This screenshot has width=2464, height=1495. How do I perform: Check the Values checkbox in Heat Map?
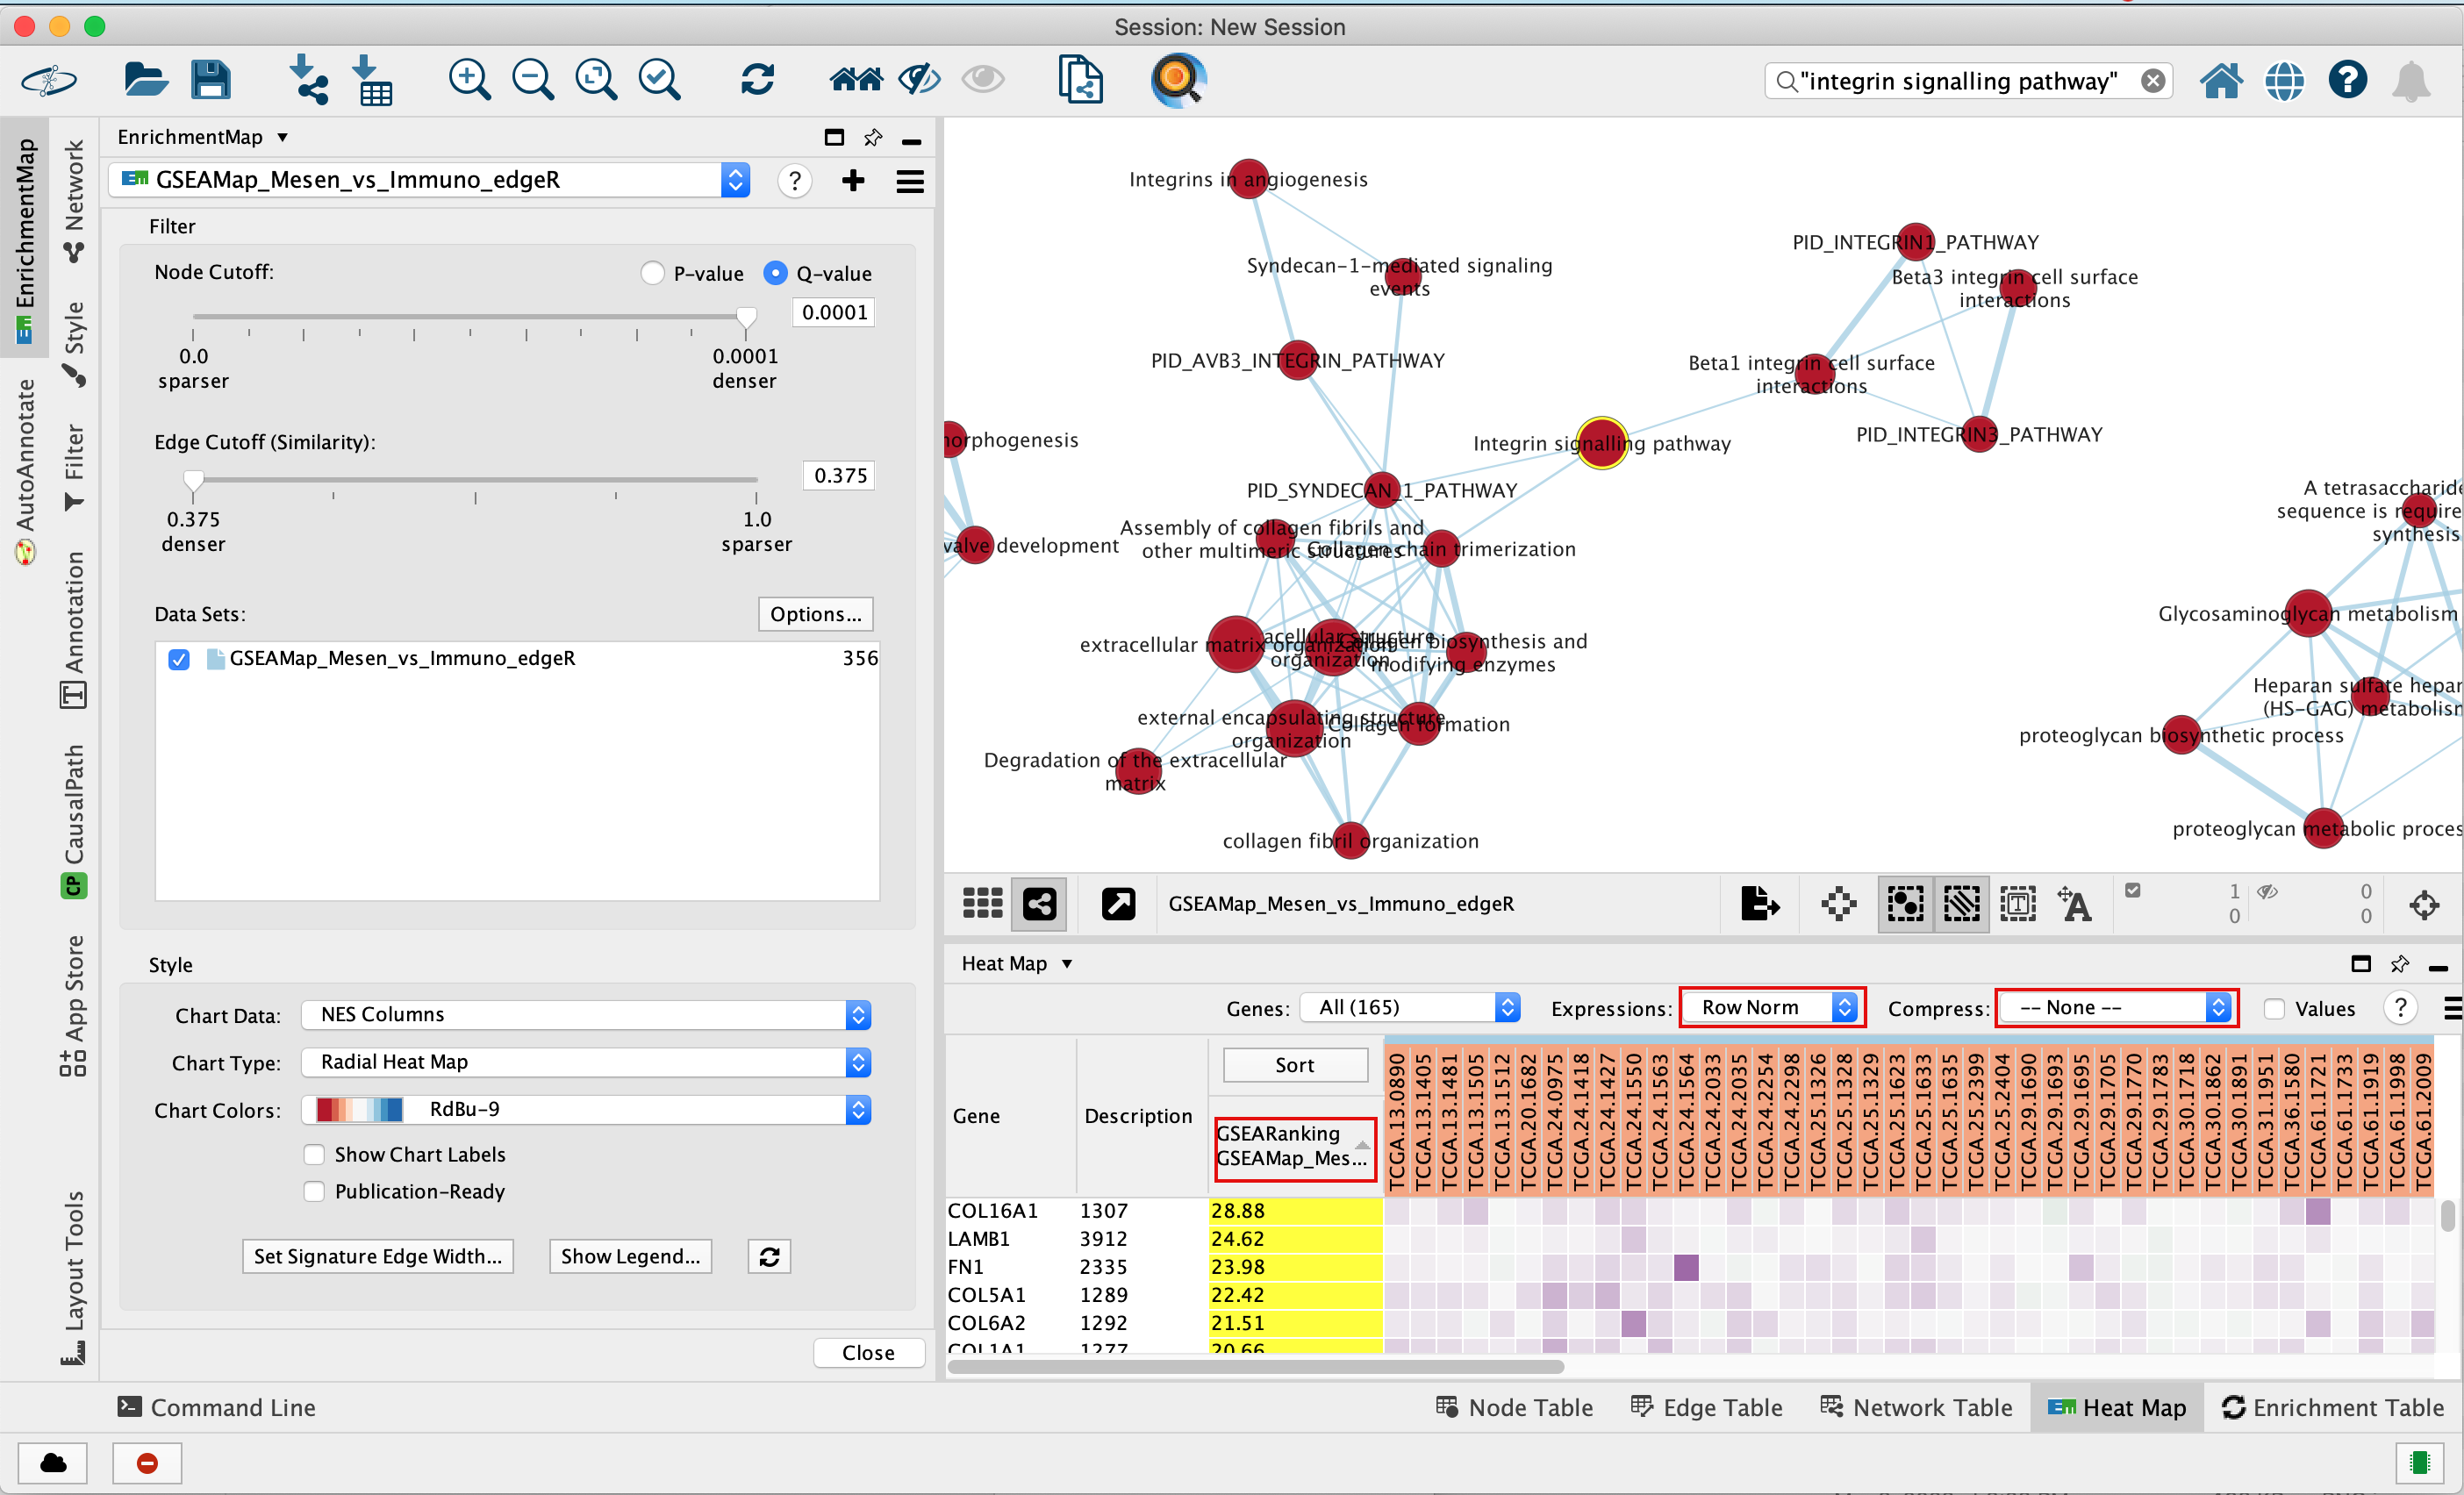pos(2274,1009)
